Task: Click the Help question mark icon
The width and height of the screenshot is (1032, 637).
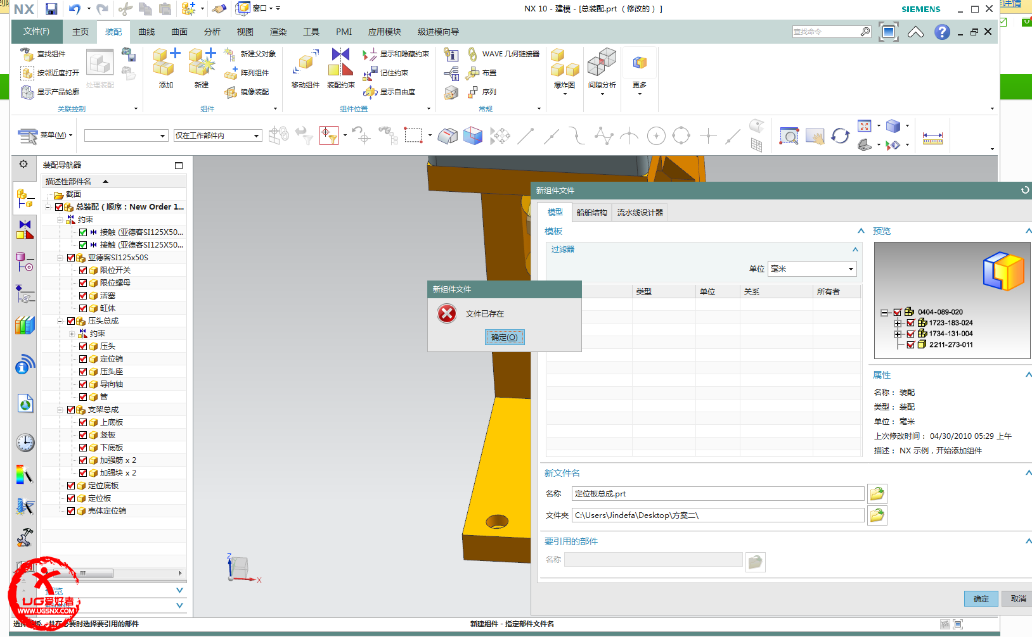Action: click(x=942, y=32)
